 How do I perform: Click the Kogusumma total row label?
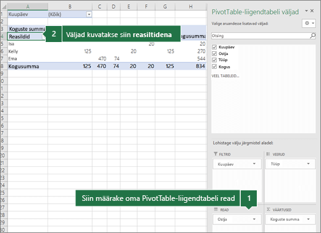[x=23, y=66]
